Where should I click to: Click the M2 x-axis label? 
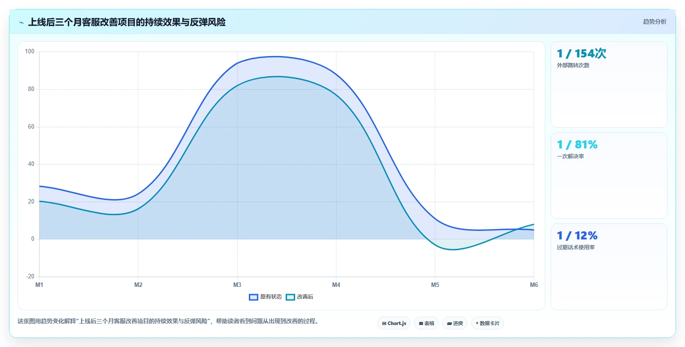[138, 285]
